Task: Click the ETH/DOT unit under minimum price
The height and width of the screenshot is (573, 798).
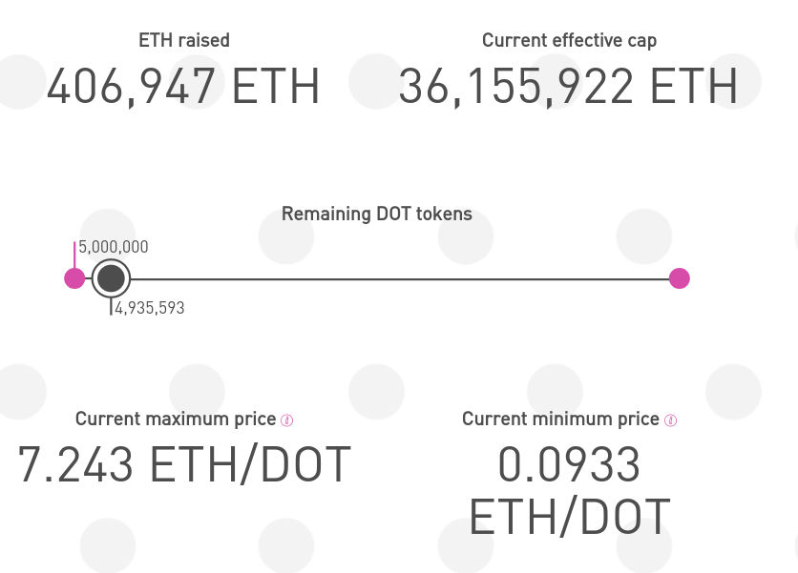Action: point(570,517)
